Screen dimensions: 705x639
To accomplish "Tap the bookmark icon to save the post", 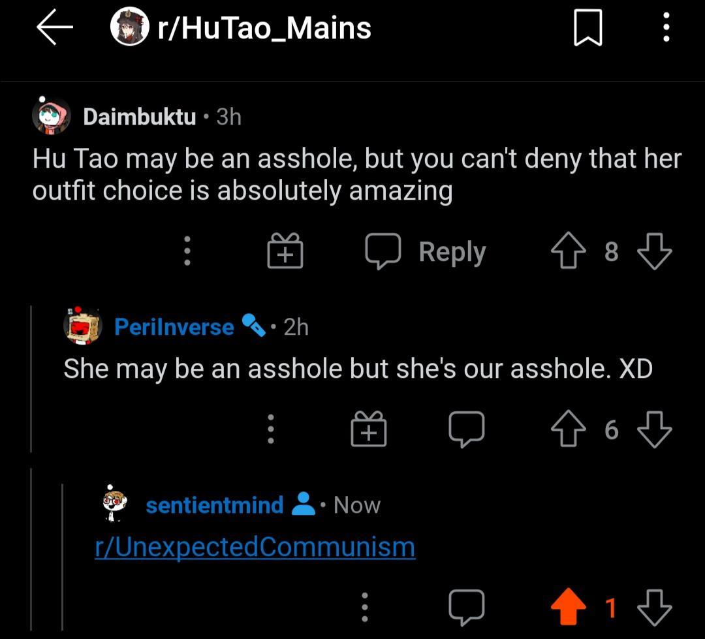I will click(589, 27).
